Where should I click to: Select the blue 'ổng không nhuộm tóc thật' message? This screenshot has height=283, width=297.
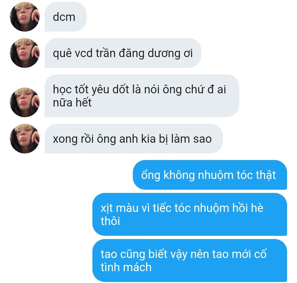point(210,175)
